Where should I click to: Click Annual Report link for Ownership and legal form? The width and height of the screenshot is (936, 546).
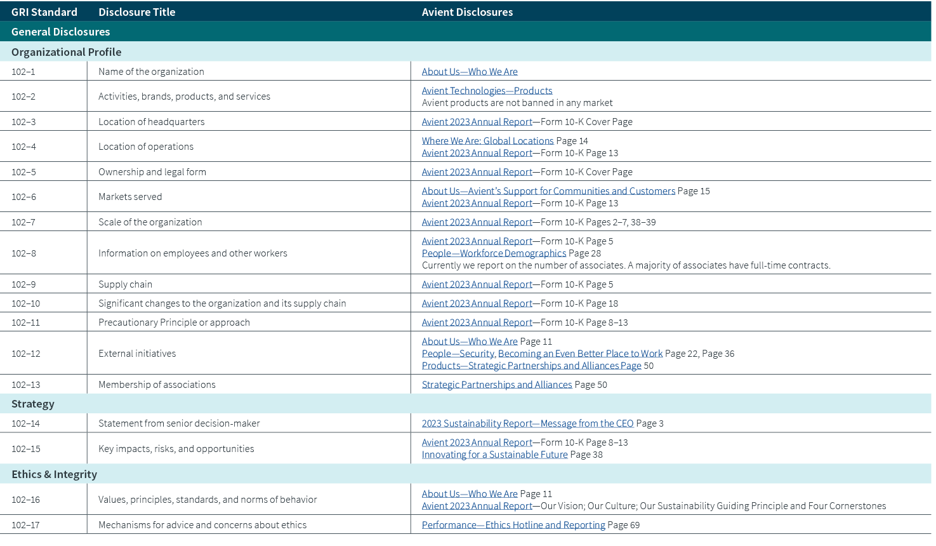[x=477, y=171]
